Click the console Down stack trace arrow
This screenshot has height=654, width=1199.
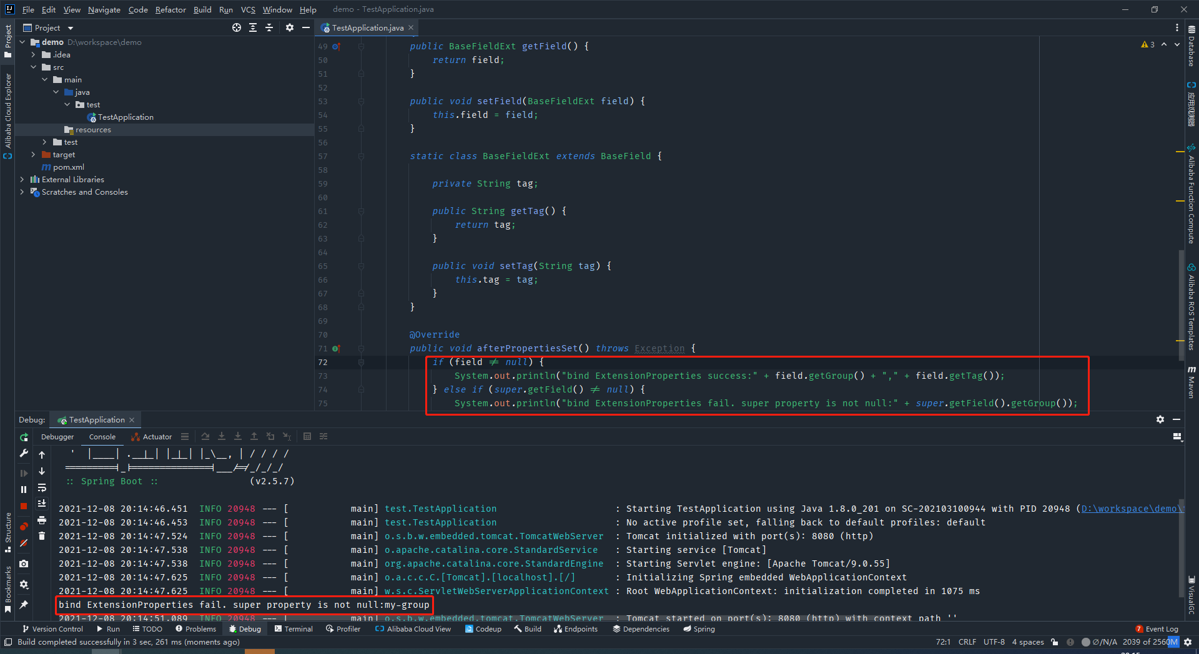[x=42, y=471]
